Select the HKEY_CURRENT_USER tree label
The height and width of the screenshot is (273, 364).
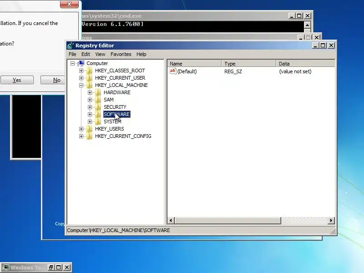click(120, 78)
